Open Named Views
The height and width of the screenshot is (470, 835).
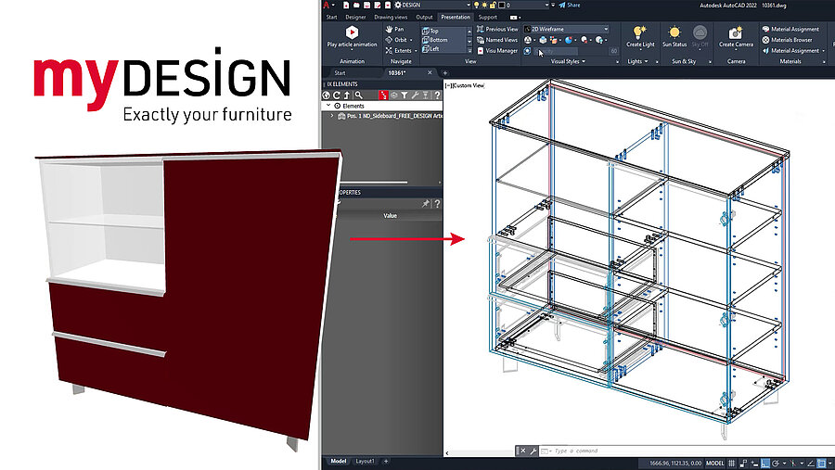[497, 40]
